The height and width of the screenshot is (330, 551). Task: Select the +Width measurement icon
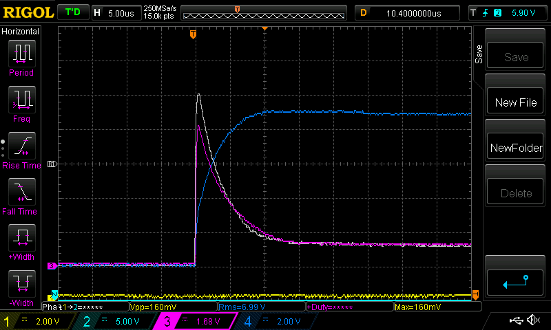coord(21,237)
